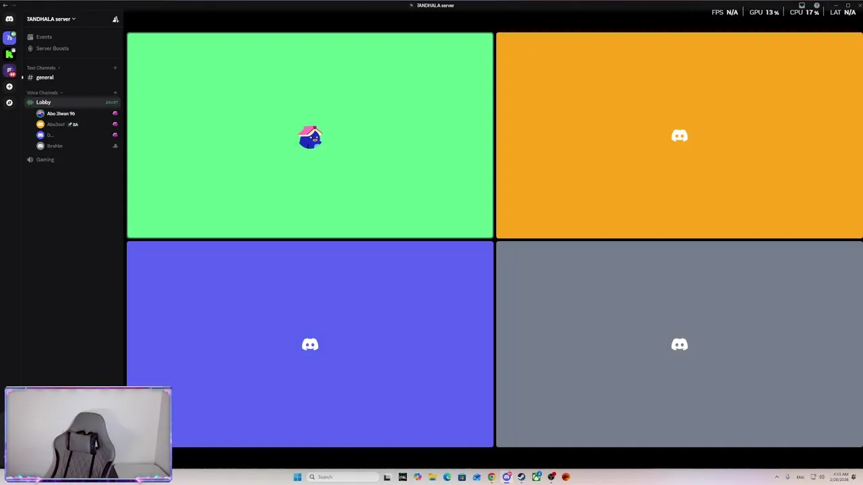Open the purple server with 49 badge

(x=9, y=70)
